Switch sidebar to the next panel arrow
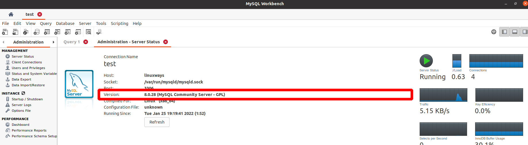The width and height of the screenshot is (528, 145). click(53, 42)
